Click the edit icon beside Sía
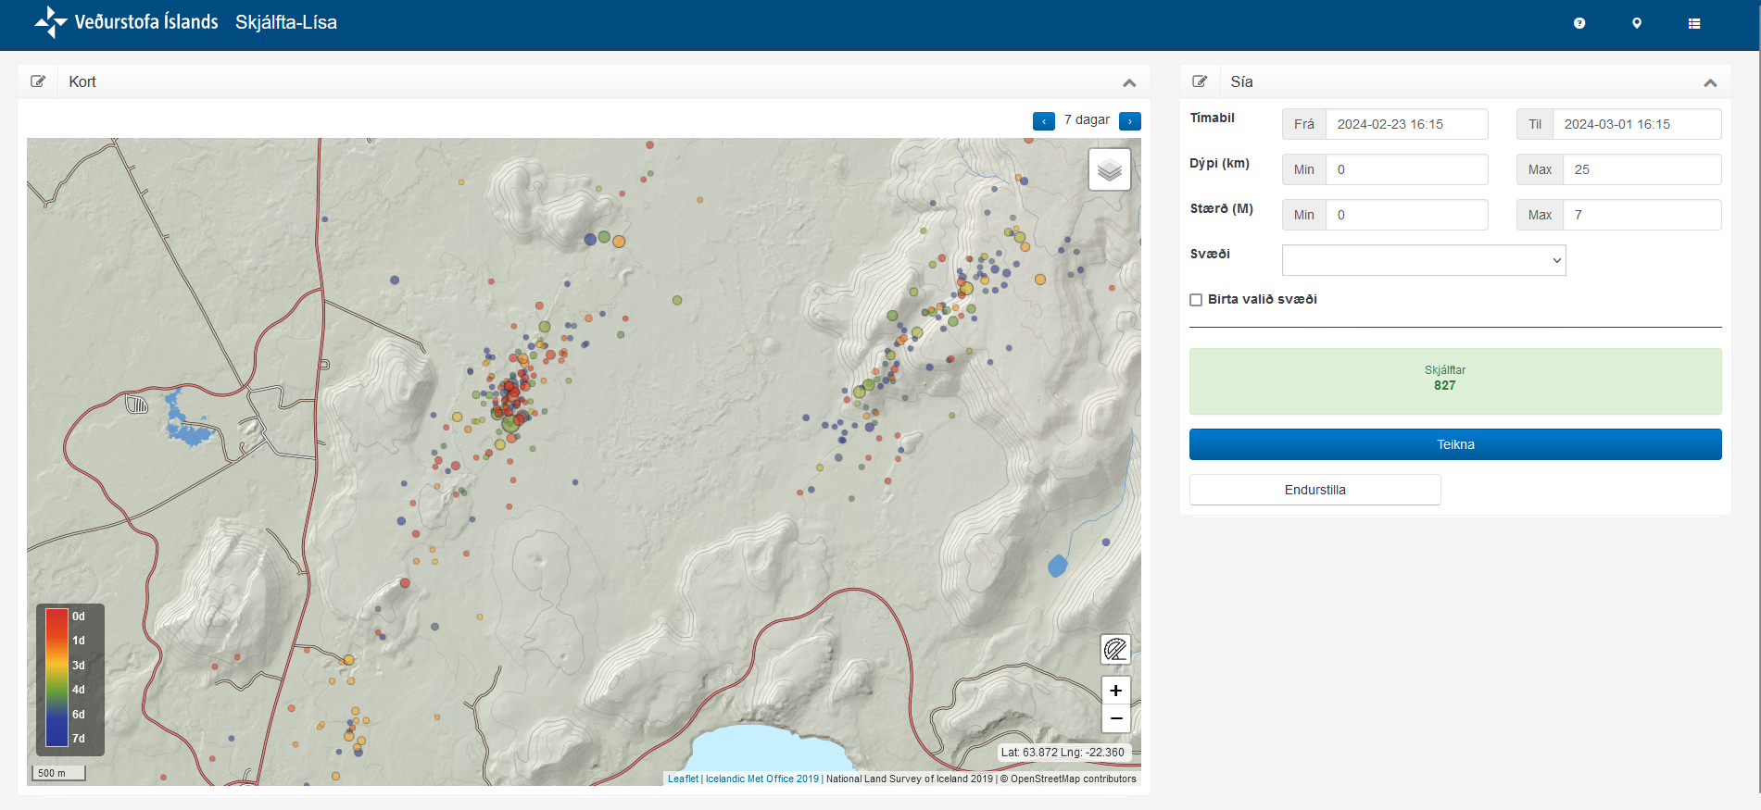The width and height of the screenshot is (1761, 810). coord(1200,81)
